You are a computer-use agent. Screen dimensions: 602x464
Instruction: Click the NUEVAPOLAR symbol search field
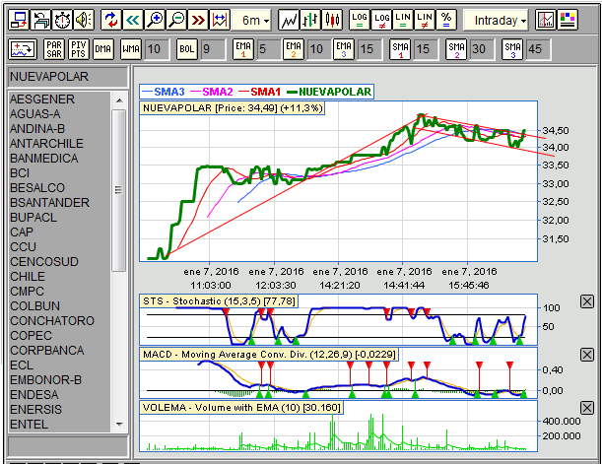[x=68, y=77]
